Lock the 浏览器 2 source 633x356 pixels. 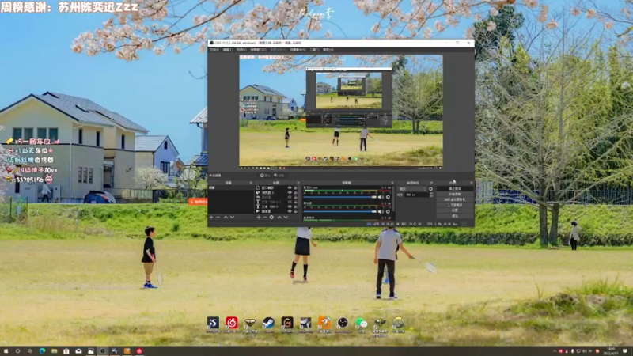(x=295, y=192)
